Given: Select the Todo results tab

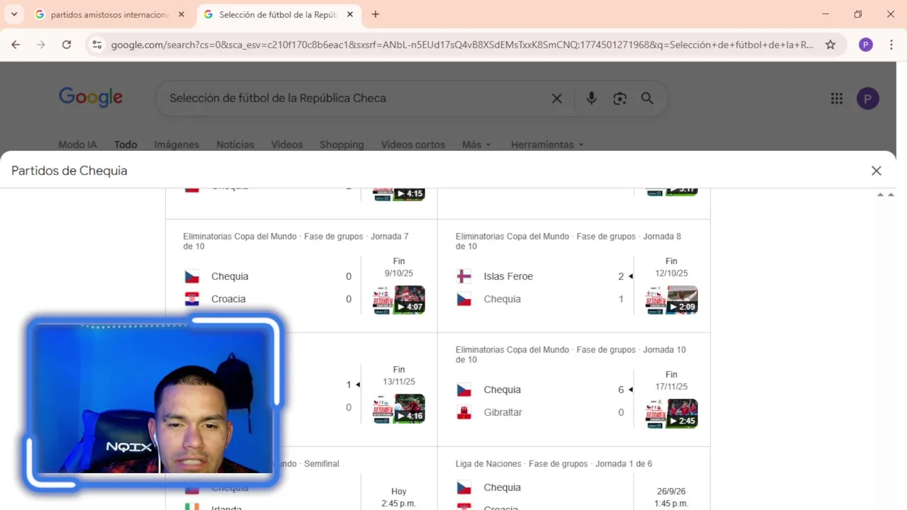Looking at the screenshot, I should pyautogui.click(x=125, y=144).
